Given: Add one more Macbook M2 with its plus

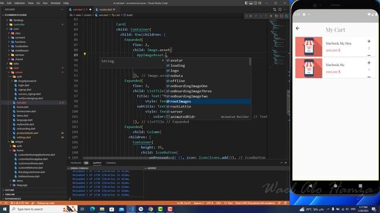Looking at the screenshot, I should pos(369,63).
